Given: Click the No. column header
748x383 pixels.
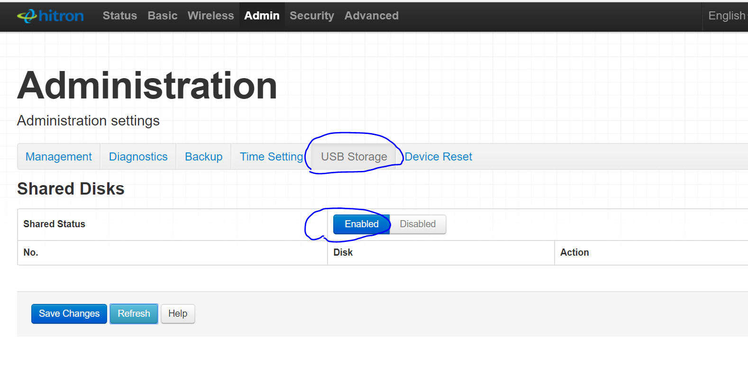Looking at the screenshot, I should pyautogui.click(x=31, y=253).
